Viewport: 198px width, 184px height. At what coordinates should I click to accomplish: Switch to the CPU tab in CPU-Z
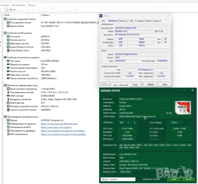103,21
